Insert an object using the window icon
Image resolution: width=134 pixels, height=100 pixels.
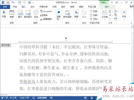(116, 19)
